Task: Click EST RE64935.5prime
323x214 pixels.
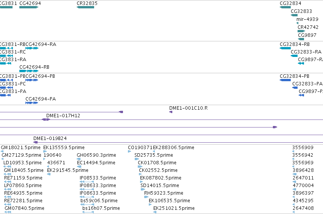Action: [23, 193]
